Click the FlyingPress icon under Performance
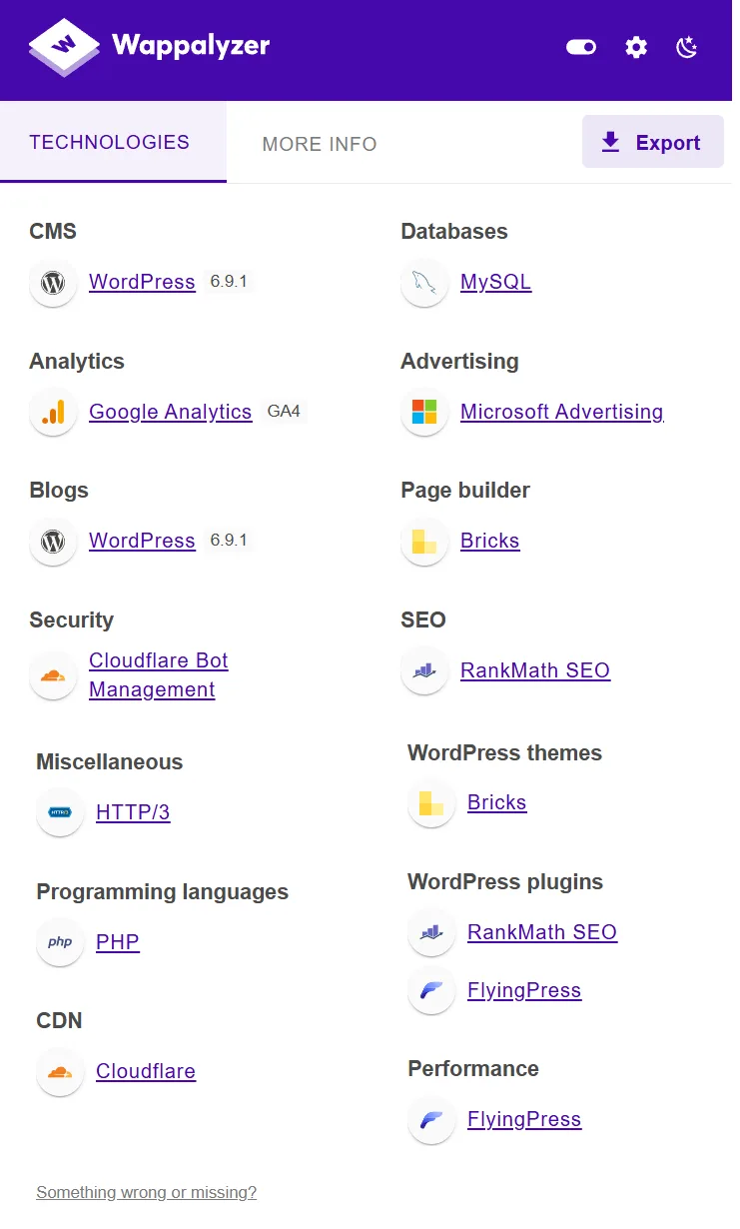The height and width of the screenshot is (1229, 740). [431, 1120]
